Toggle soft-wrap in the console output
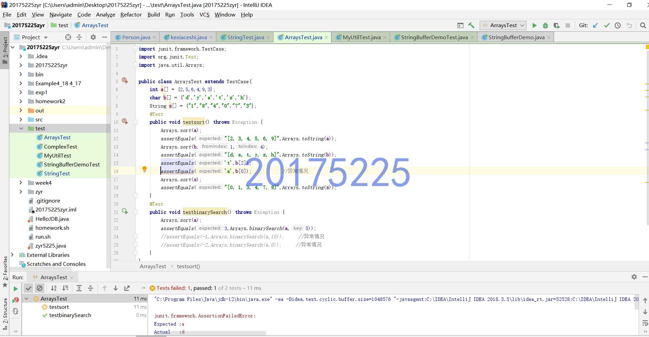 (645, 323)
